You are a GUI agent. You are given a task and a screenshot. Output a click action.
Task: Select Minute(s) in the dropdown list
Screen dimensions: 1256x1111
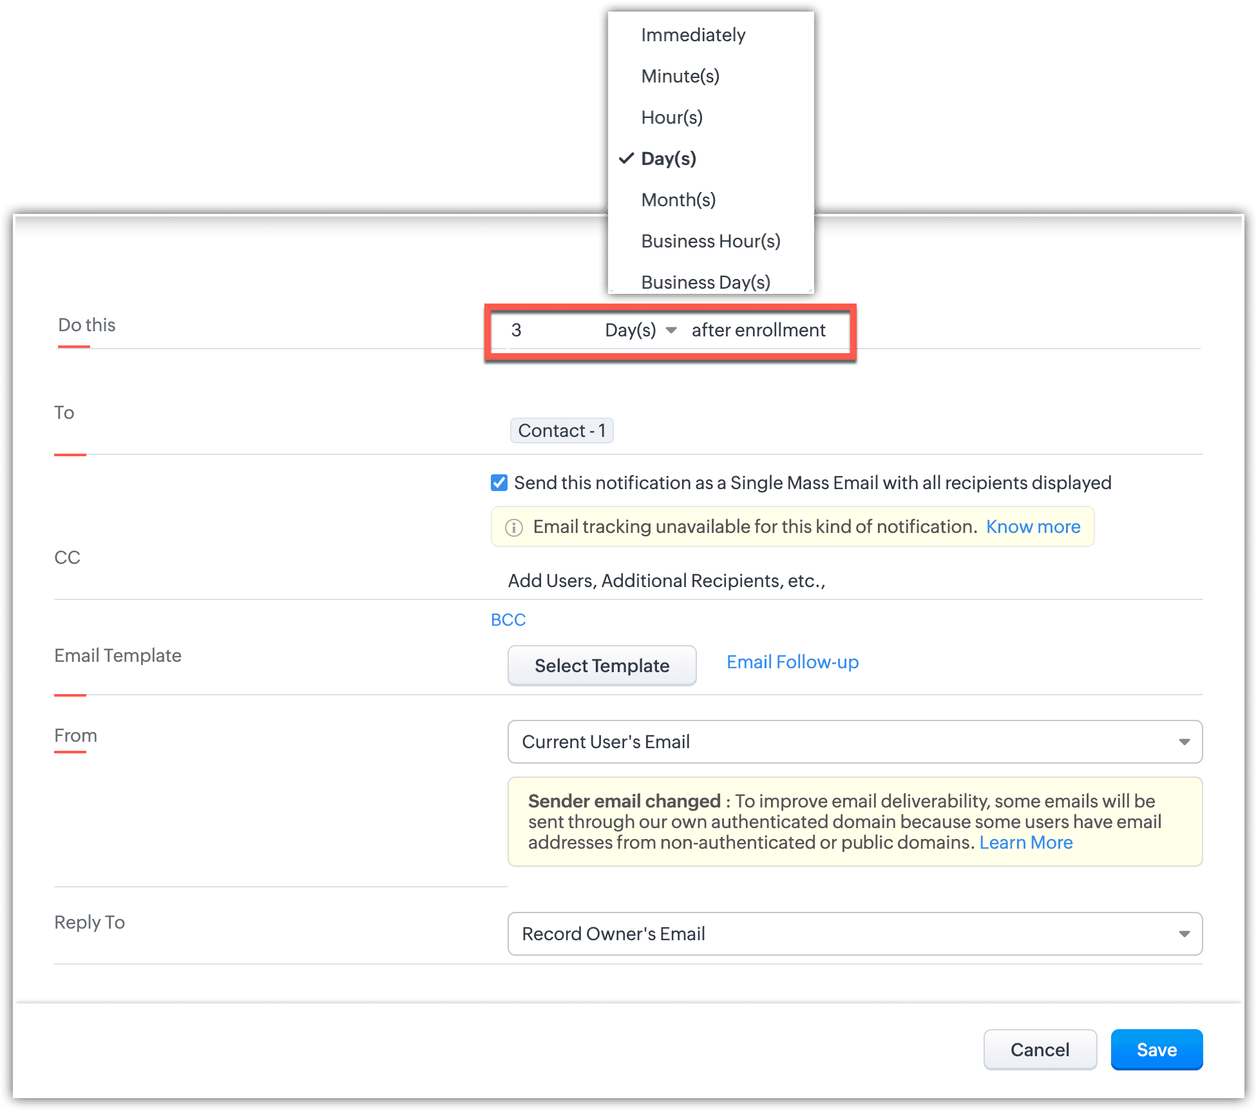coord(680,76)
